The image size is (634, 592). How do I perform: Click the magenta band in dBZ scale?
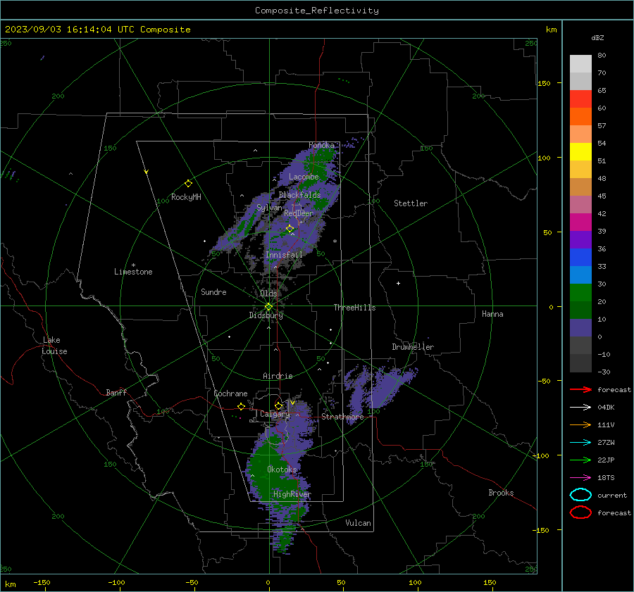(x=580, y=222)
